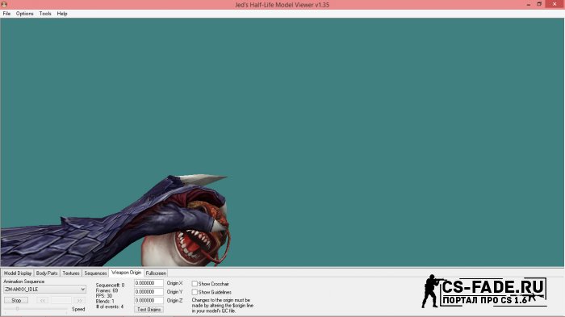Open the Tools menu

[45, 14]
